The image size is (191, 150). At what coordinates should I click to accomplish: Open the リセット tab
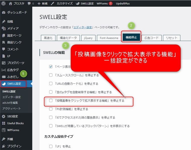click(x=172, y=38)
